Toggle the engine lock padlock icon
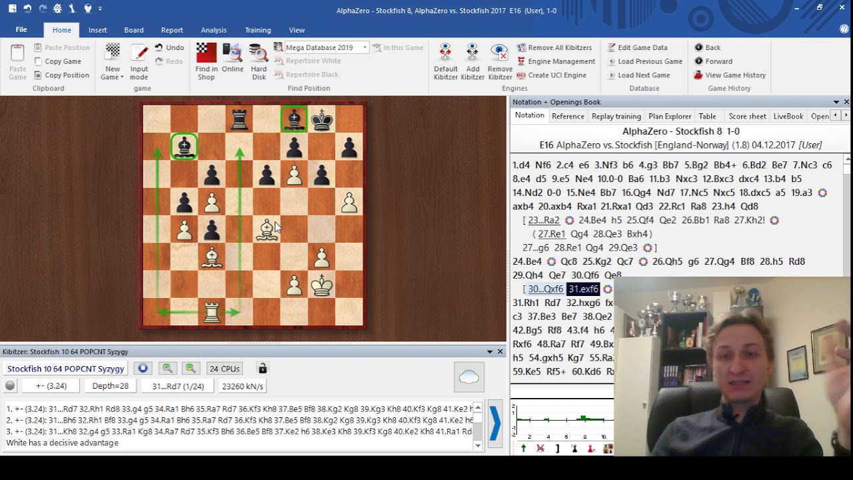 point(263,369)
